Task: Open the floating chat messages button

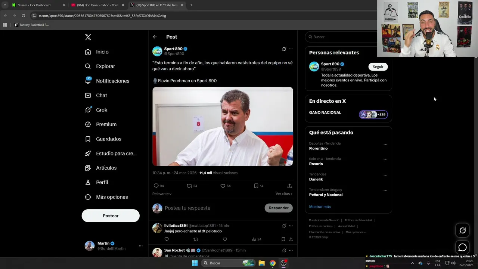Action: 462,247
